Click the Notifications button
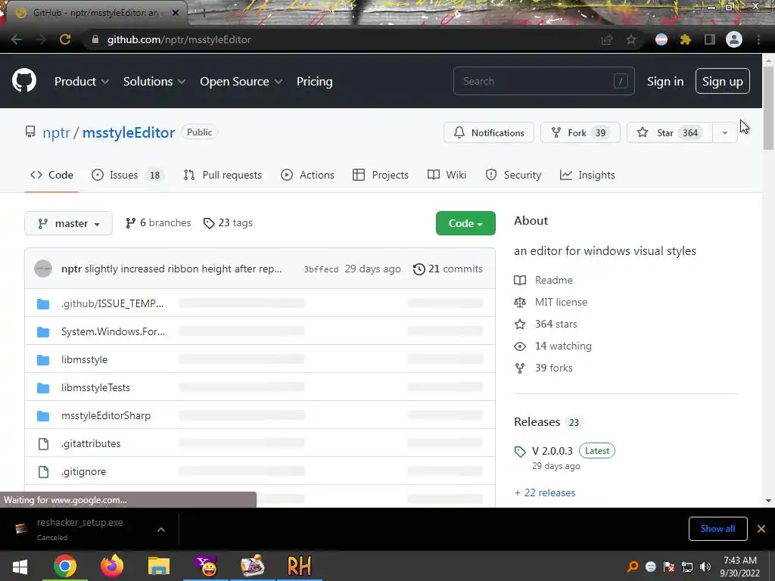The image size is (775, 581). (489, 133)
